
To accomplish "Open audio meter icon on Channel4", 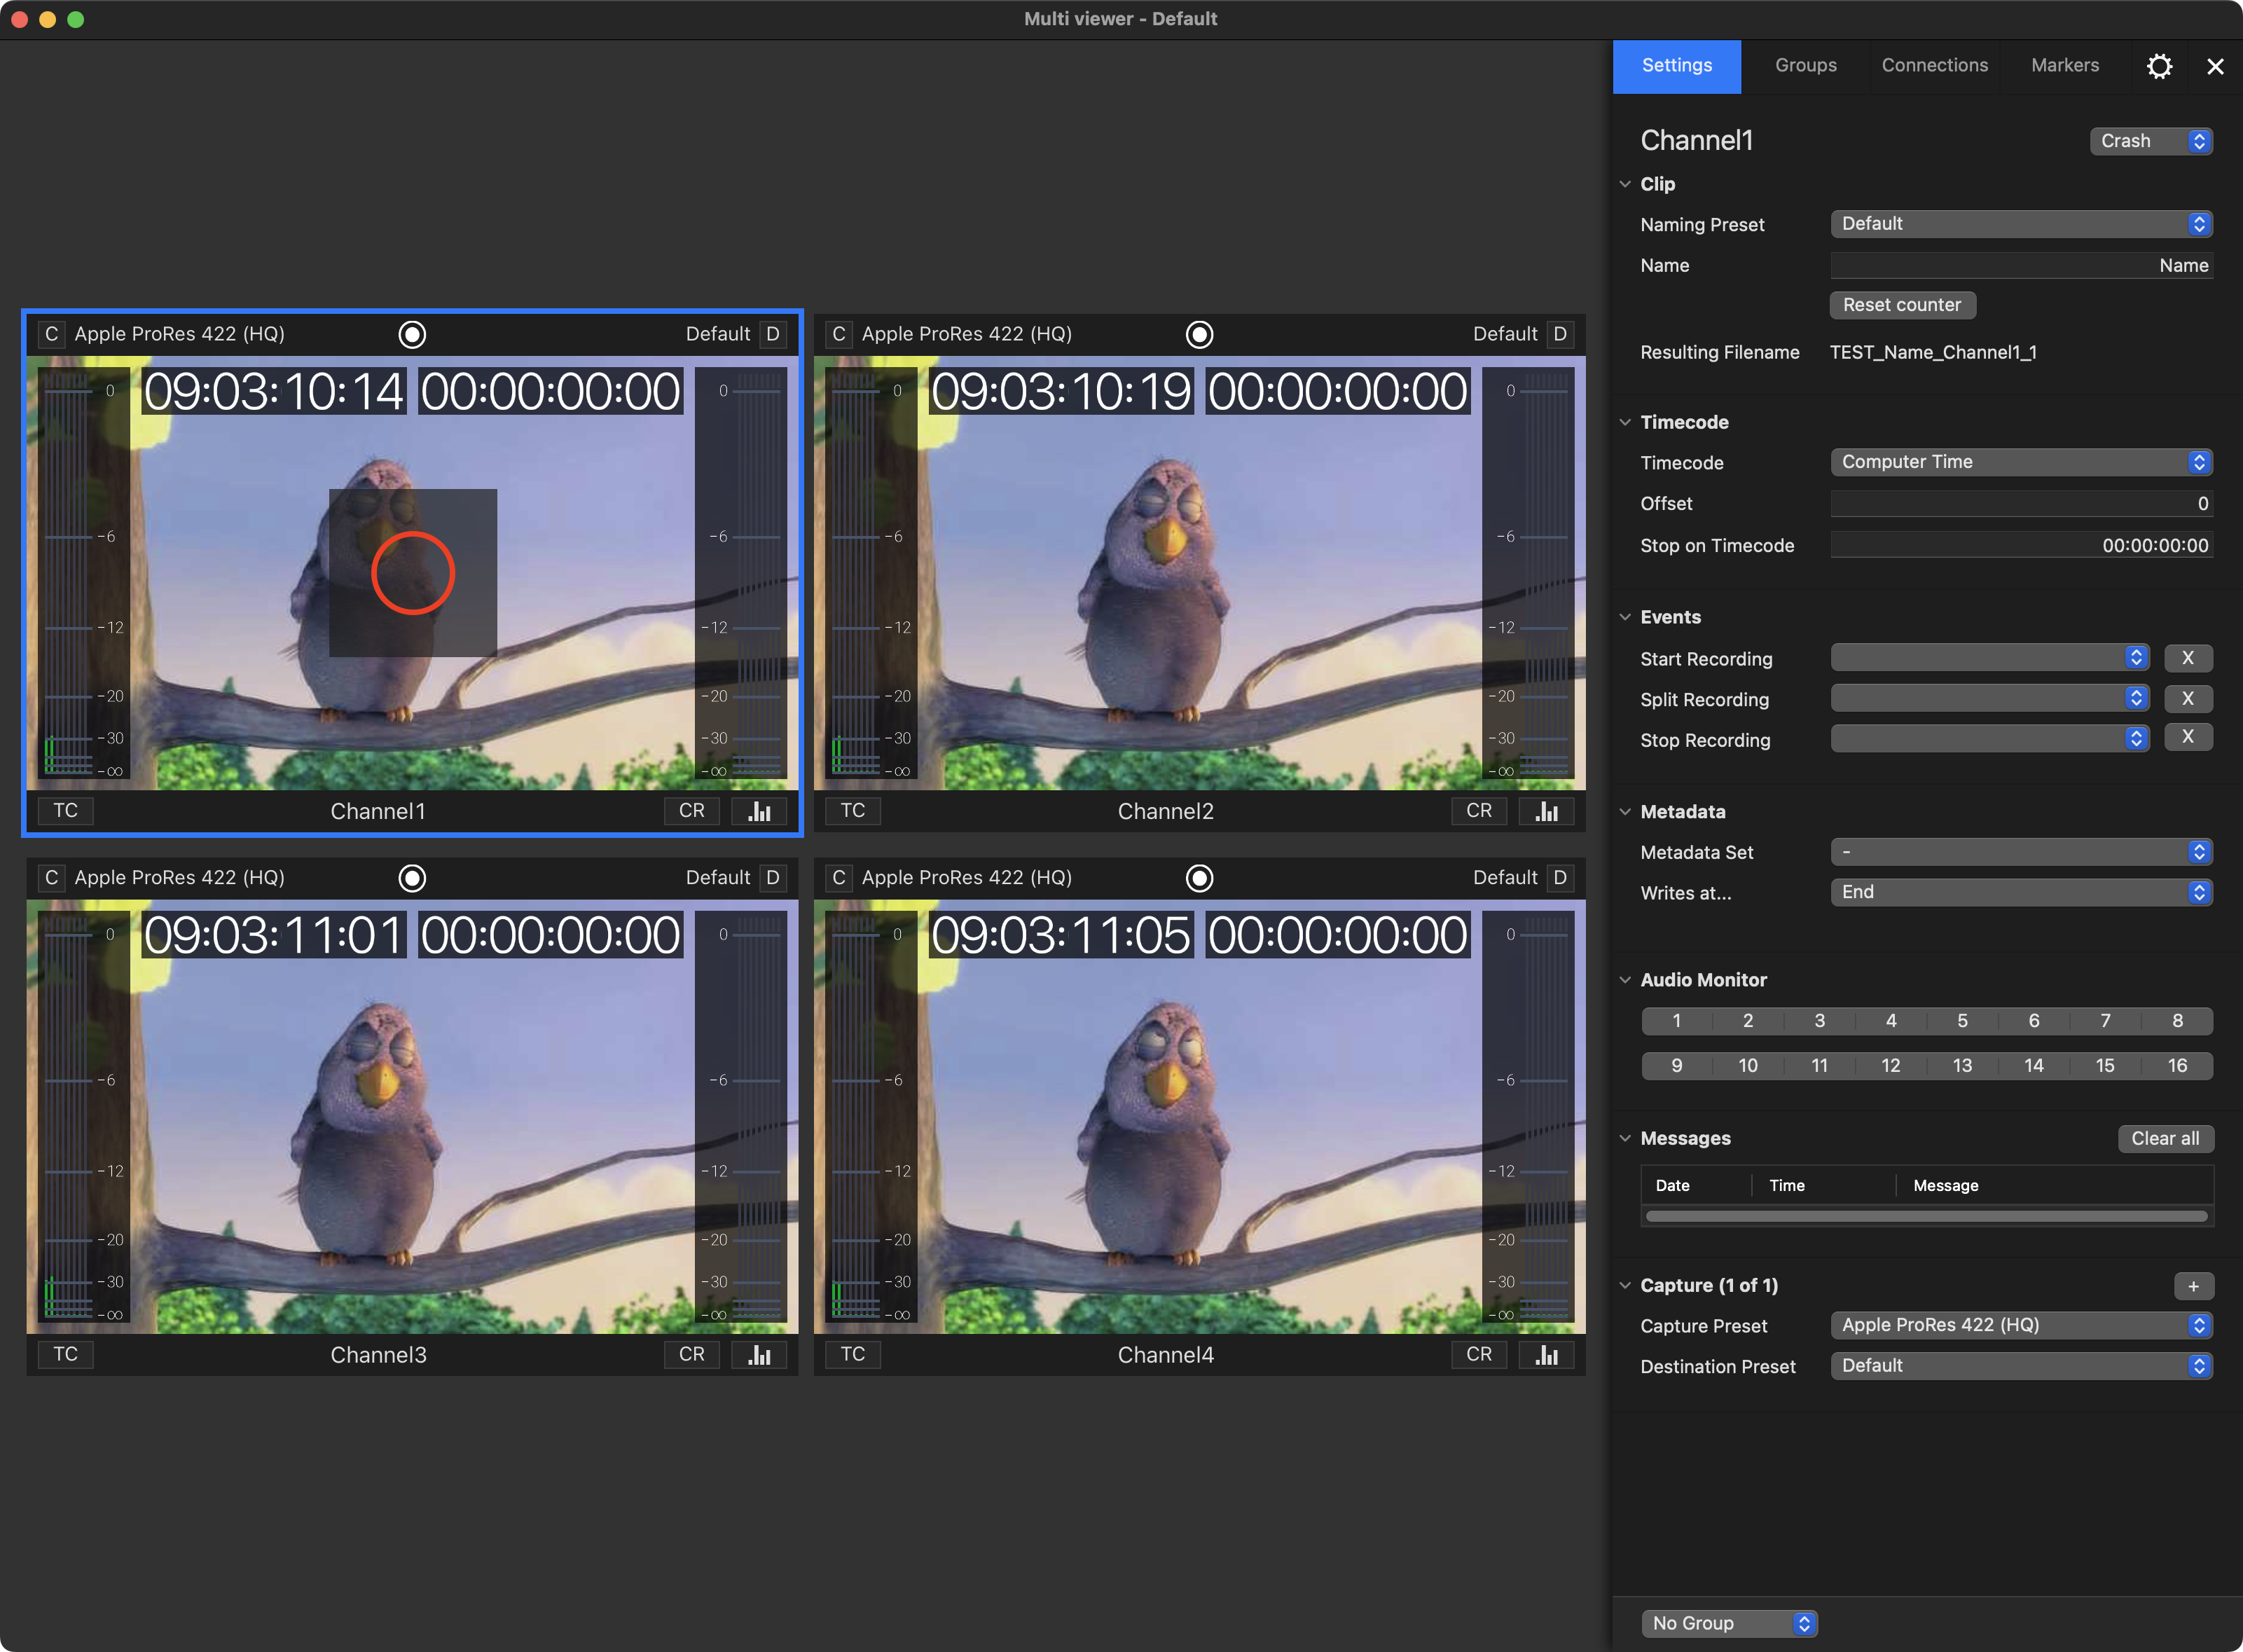I will (x=1546, y=1355).
